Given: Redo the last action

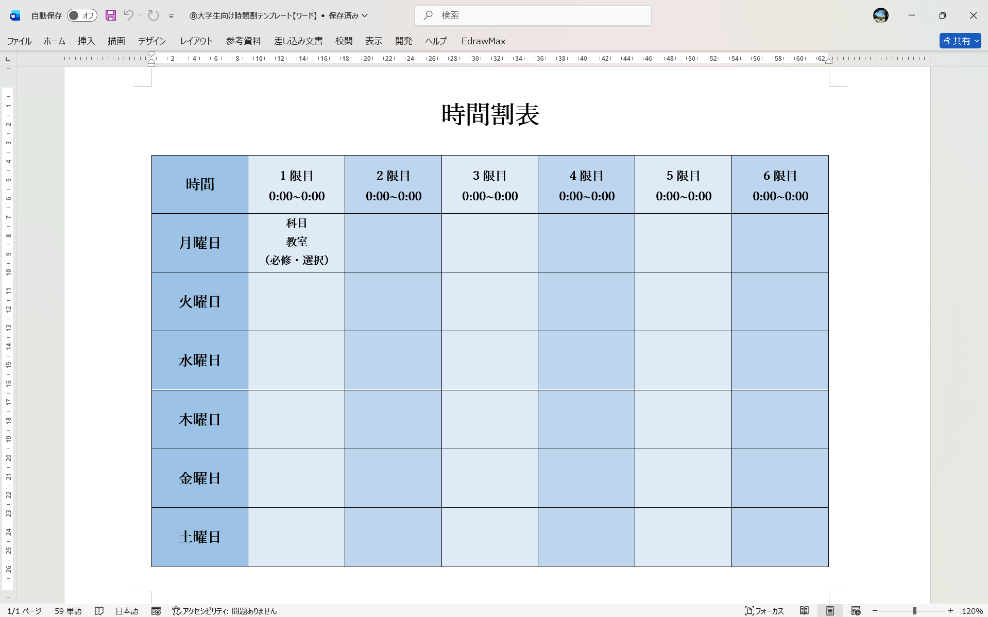Looking at the screenshot, I should click(x=152, y=15).
